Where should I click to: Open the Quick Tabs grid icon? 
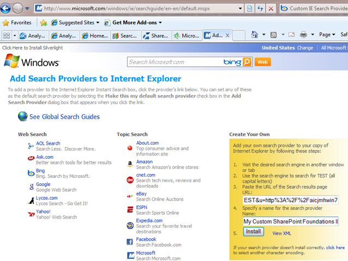7,35
